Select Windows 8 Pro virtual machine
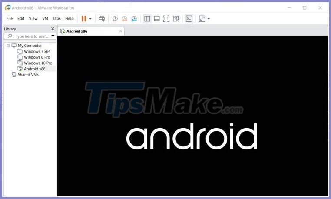 [x=37, y=57]
